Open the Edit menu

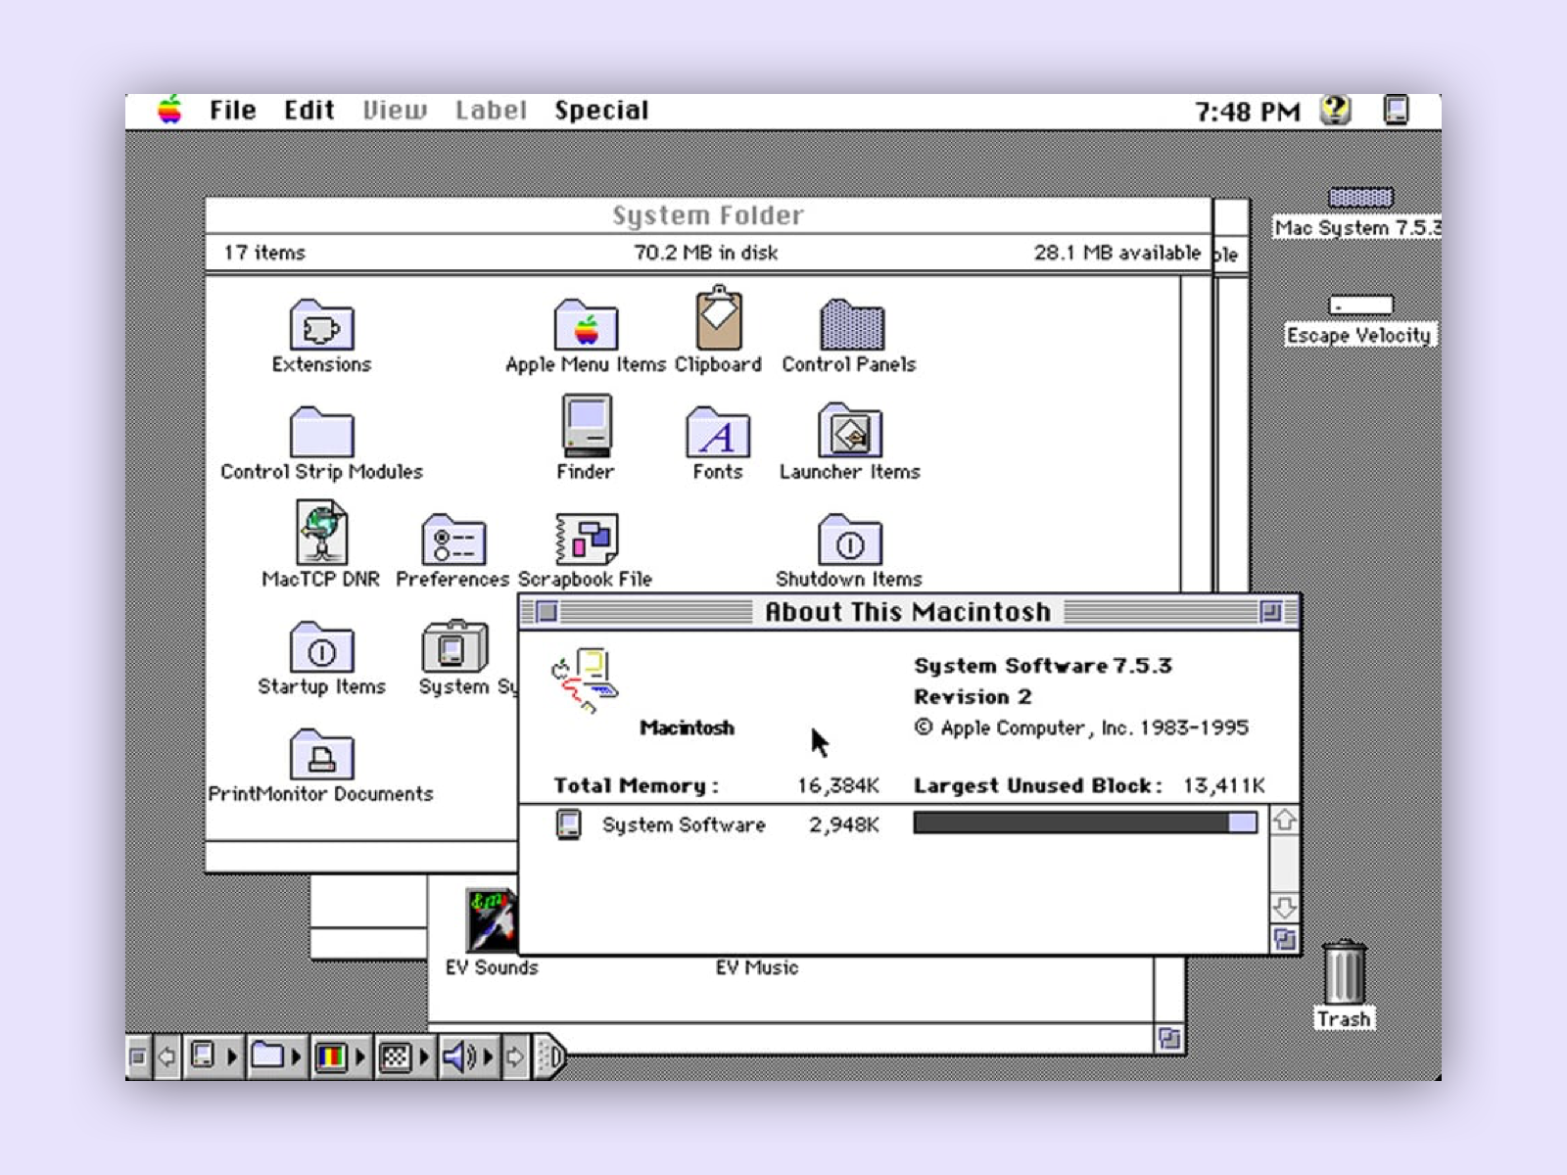click(309, 111)
